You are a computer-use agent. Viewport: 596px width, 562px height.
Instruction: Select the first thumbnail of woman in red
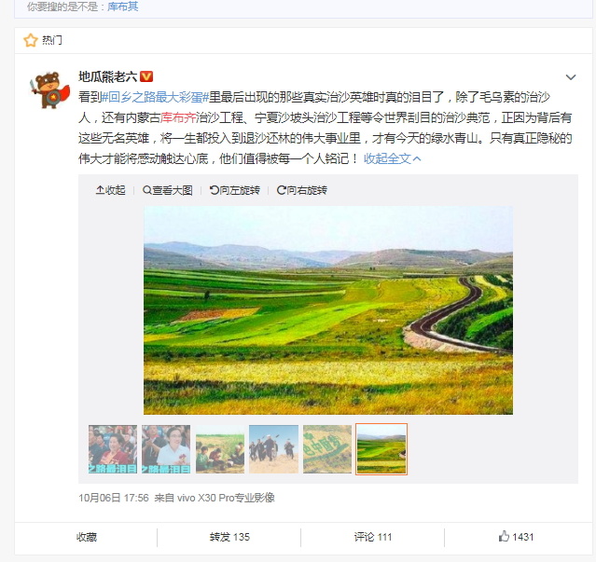113,449
